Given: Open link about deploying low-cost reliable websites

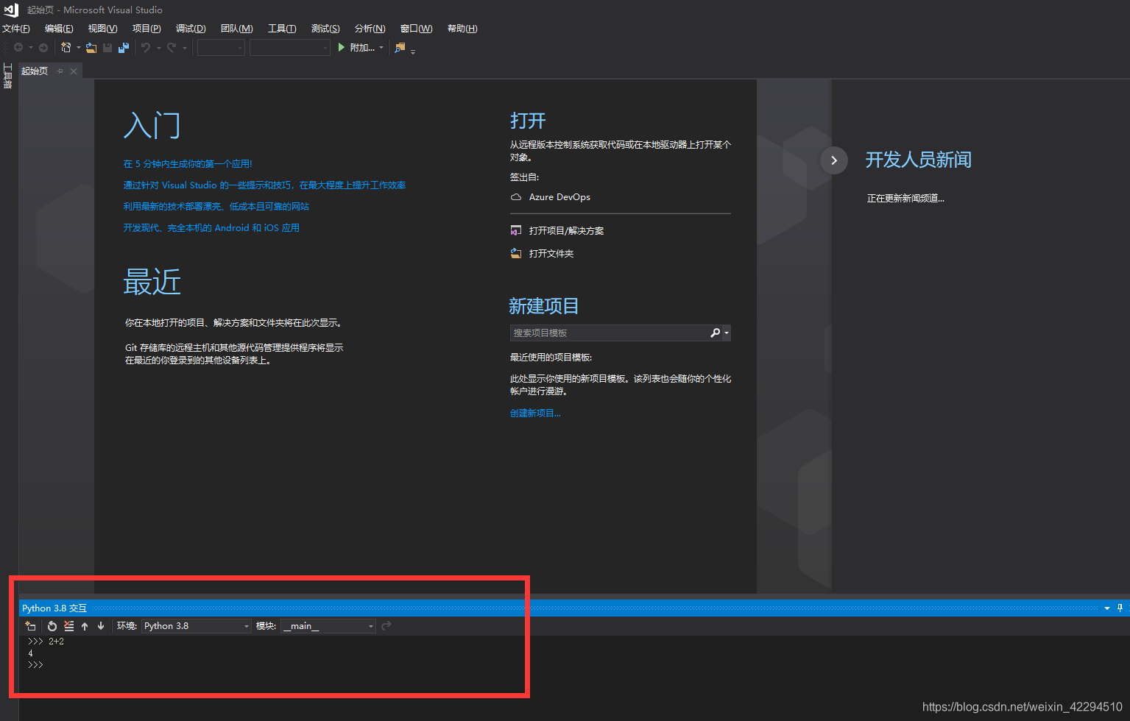Looking at the screenshot, I should pyautogui.click(x=216, y=207).
